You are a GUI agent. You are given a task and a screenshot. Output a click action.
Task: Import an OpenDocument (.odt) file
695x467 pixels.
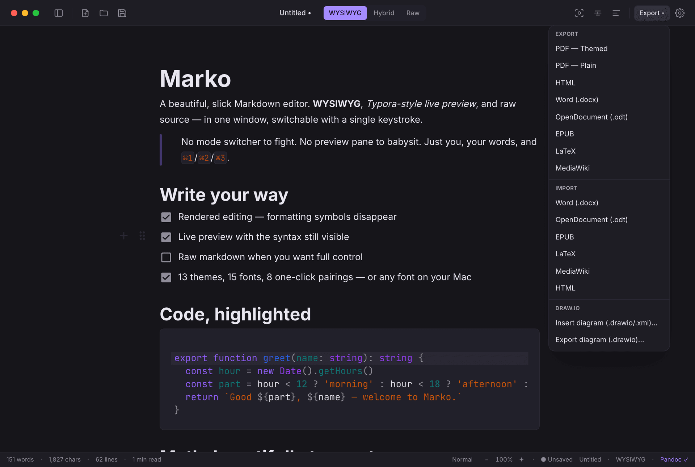(x=609, y=220)
